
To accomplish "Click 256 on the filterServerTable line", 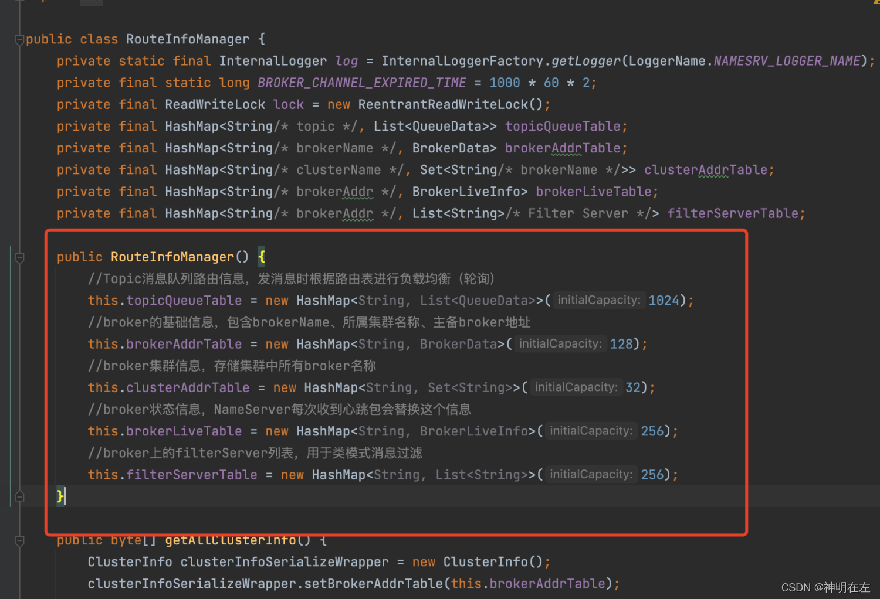I will pyautogui.click(x=652, y=474).
